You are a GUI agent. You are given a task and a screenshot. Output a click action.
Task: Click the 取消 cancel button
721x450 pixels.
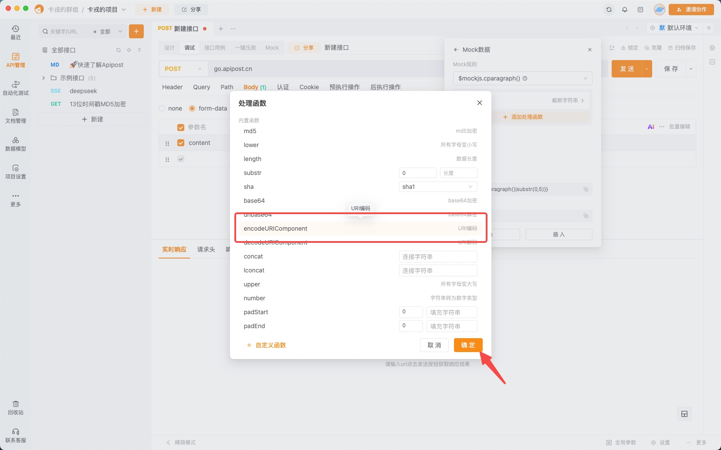point(434,345)
